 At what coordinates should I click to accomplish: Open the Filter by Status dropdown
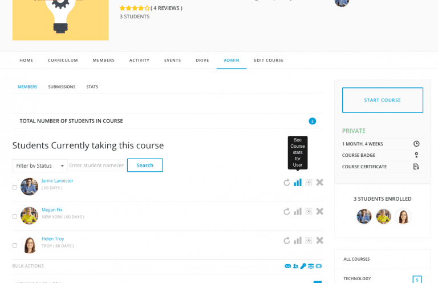point(39,165)
